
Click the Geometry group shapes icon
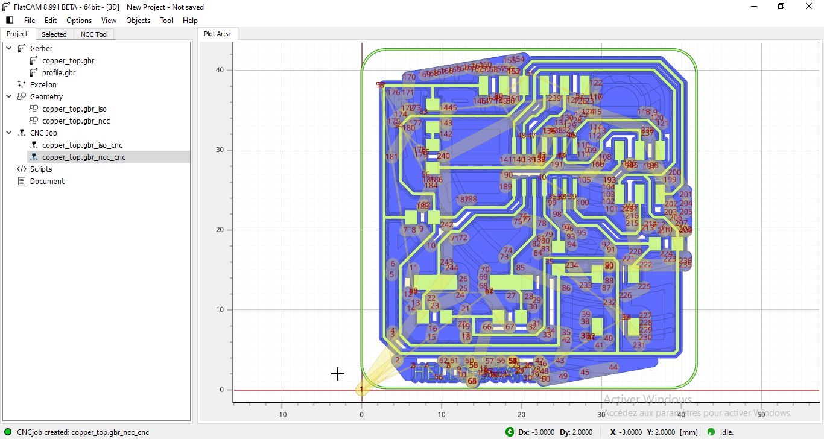point(22,96)
